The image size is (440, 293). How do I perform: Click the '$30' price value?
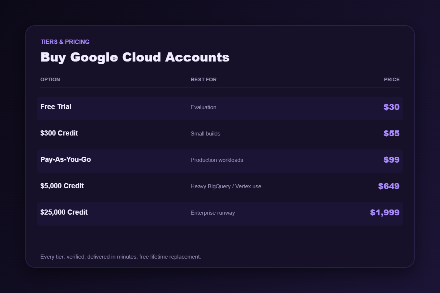(392, 107)
